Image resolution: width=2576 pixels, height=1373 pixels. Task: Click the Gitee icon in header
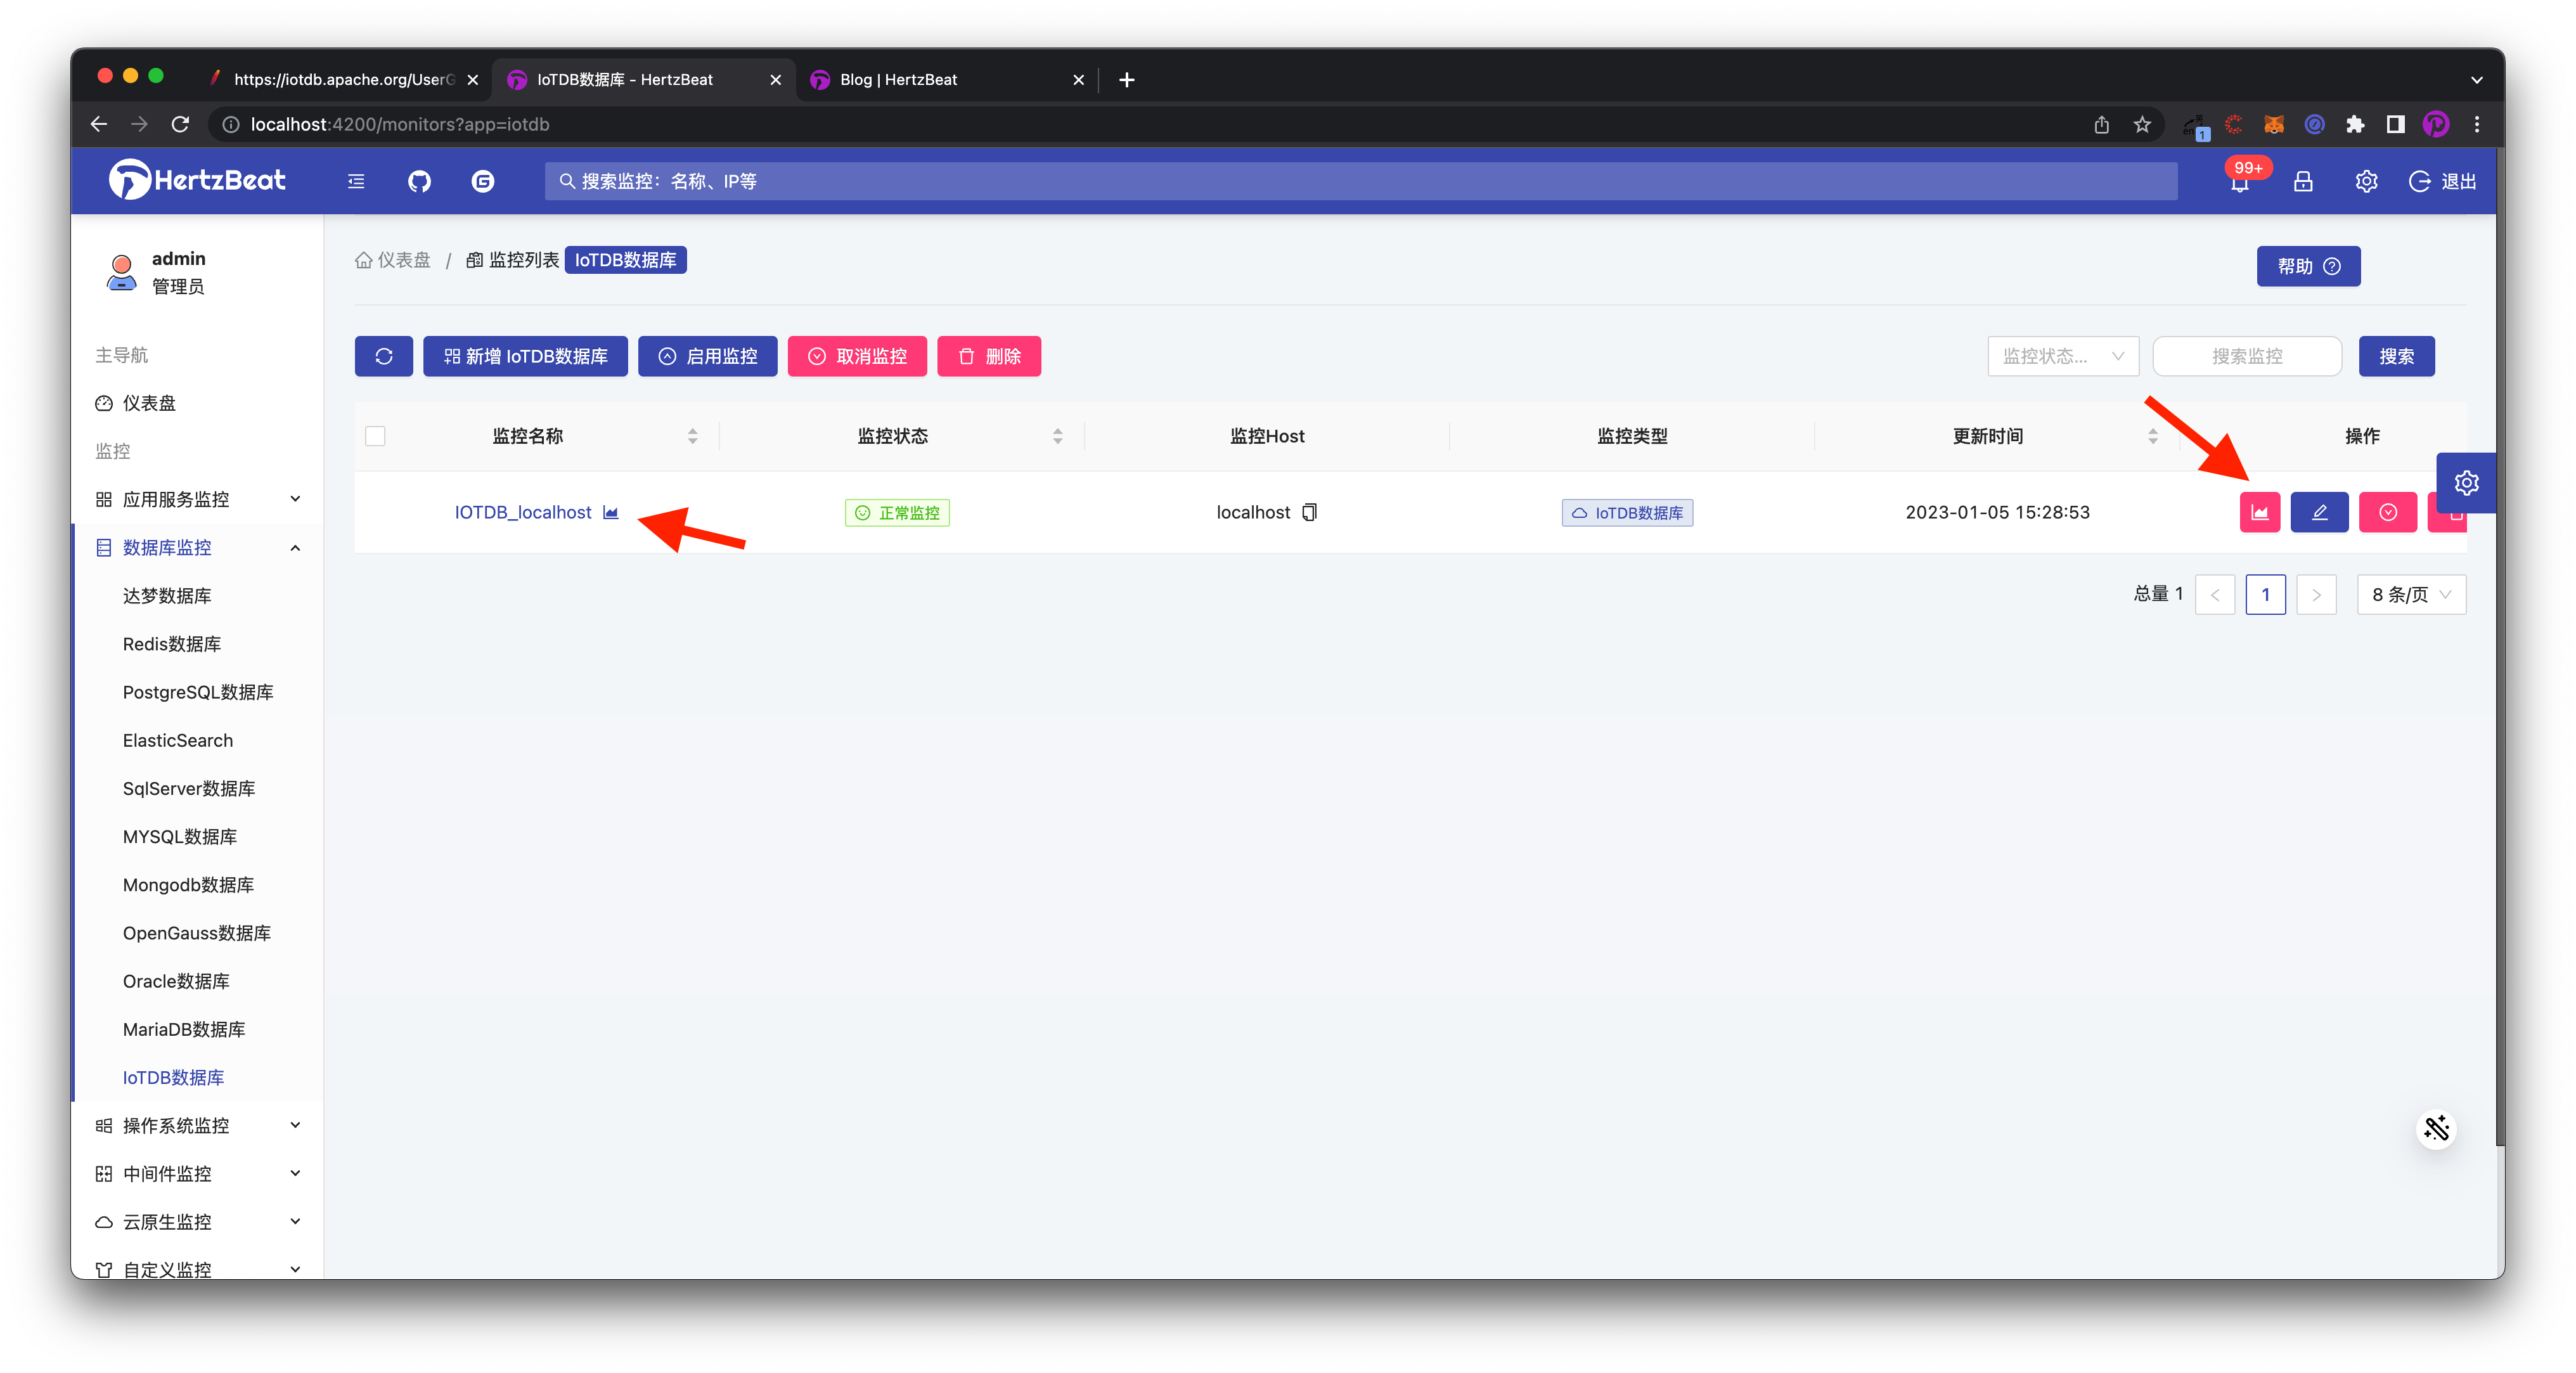(483, 181)
